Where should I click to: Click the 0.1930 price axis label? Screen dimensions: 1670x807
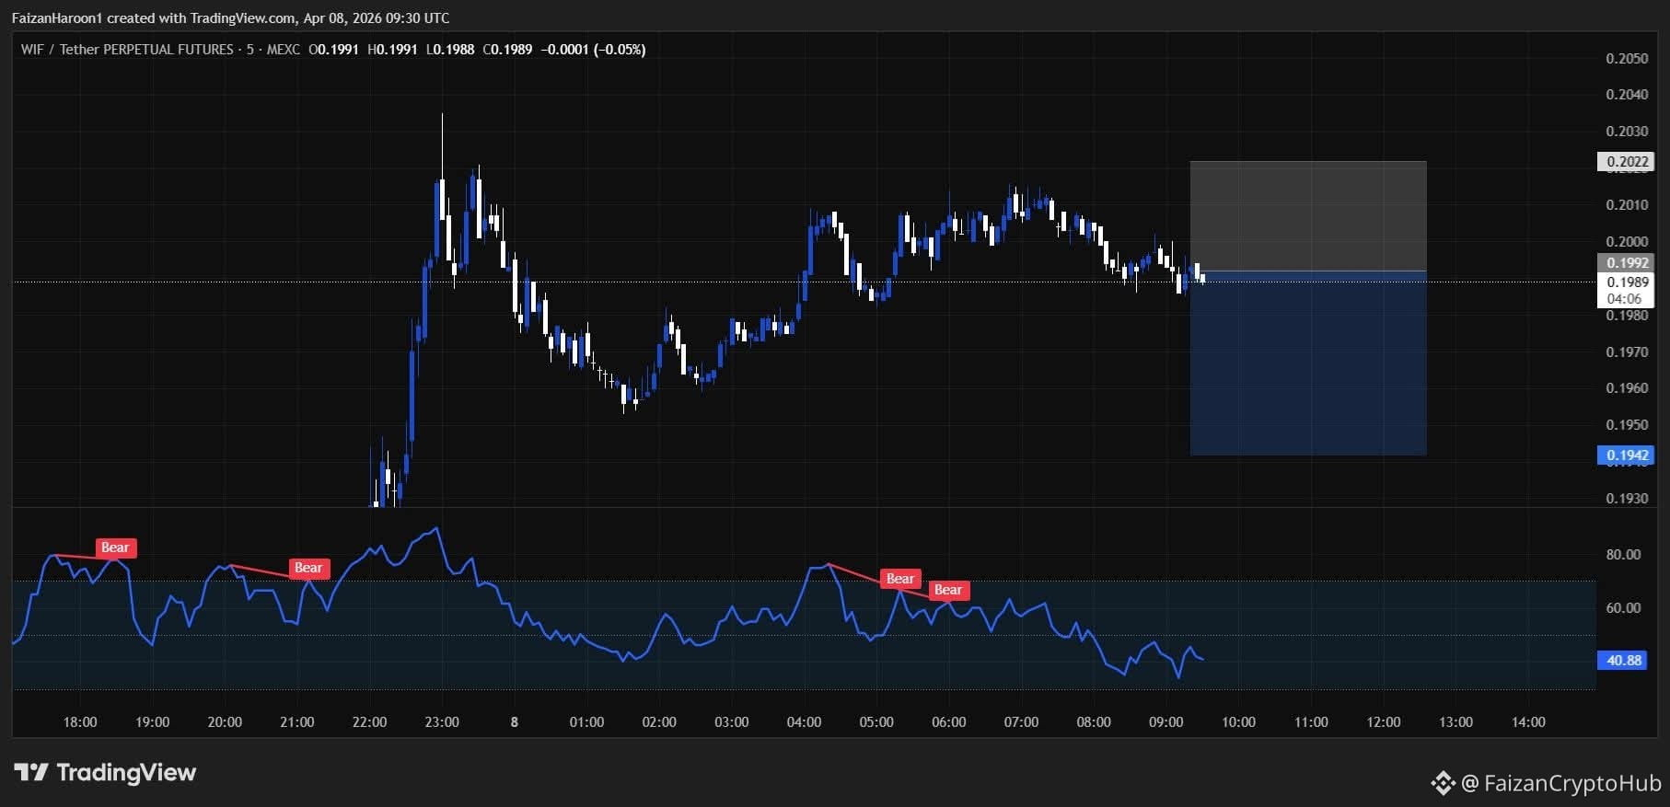pyautogui.click(x=1627, y=499)
